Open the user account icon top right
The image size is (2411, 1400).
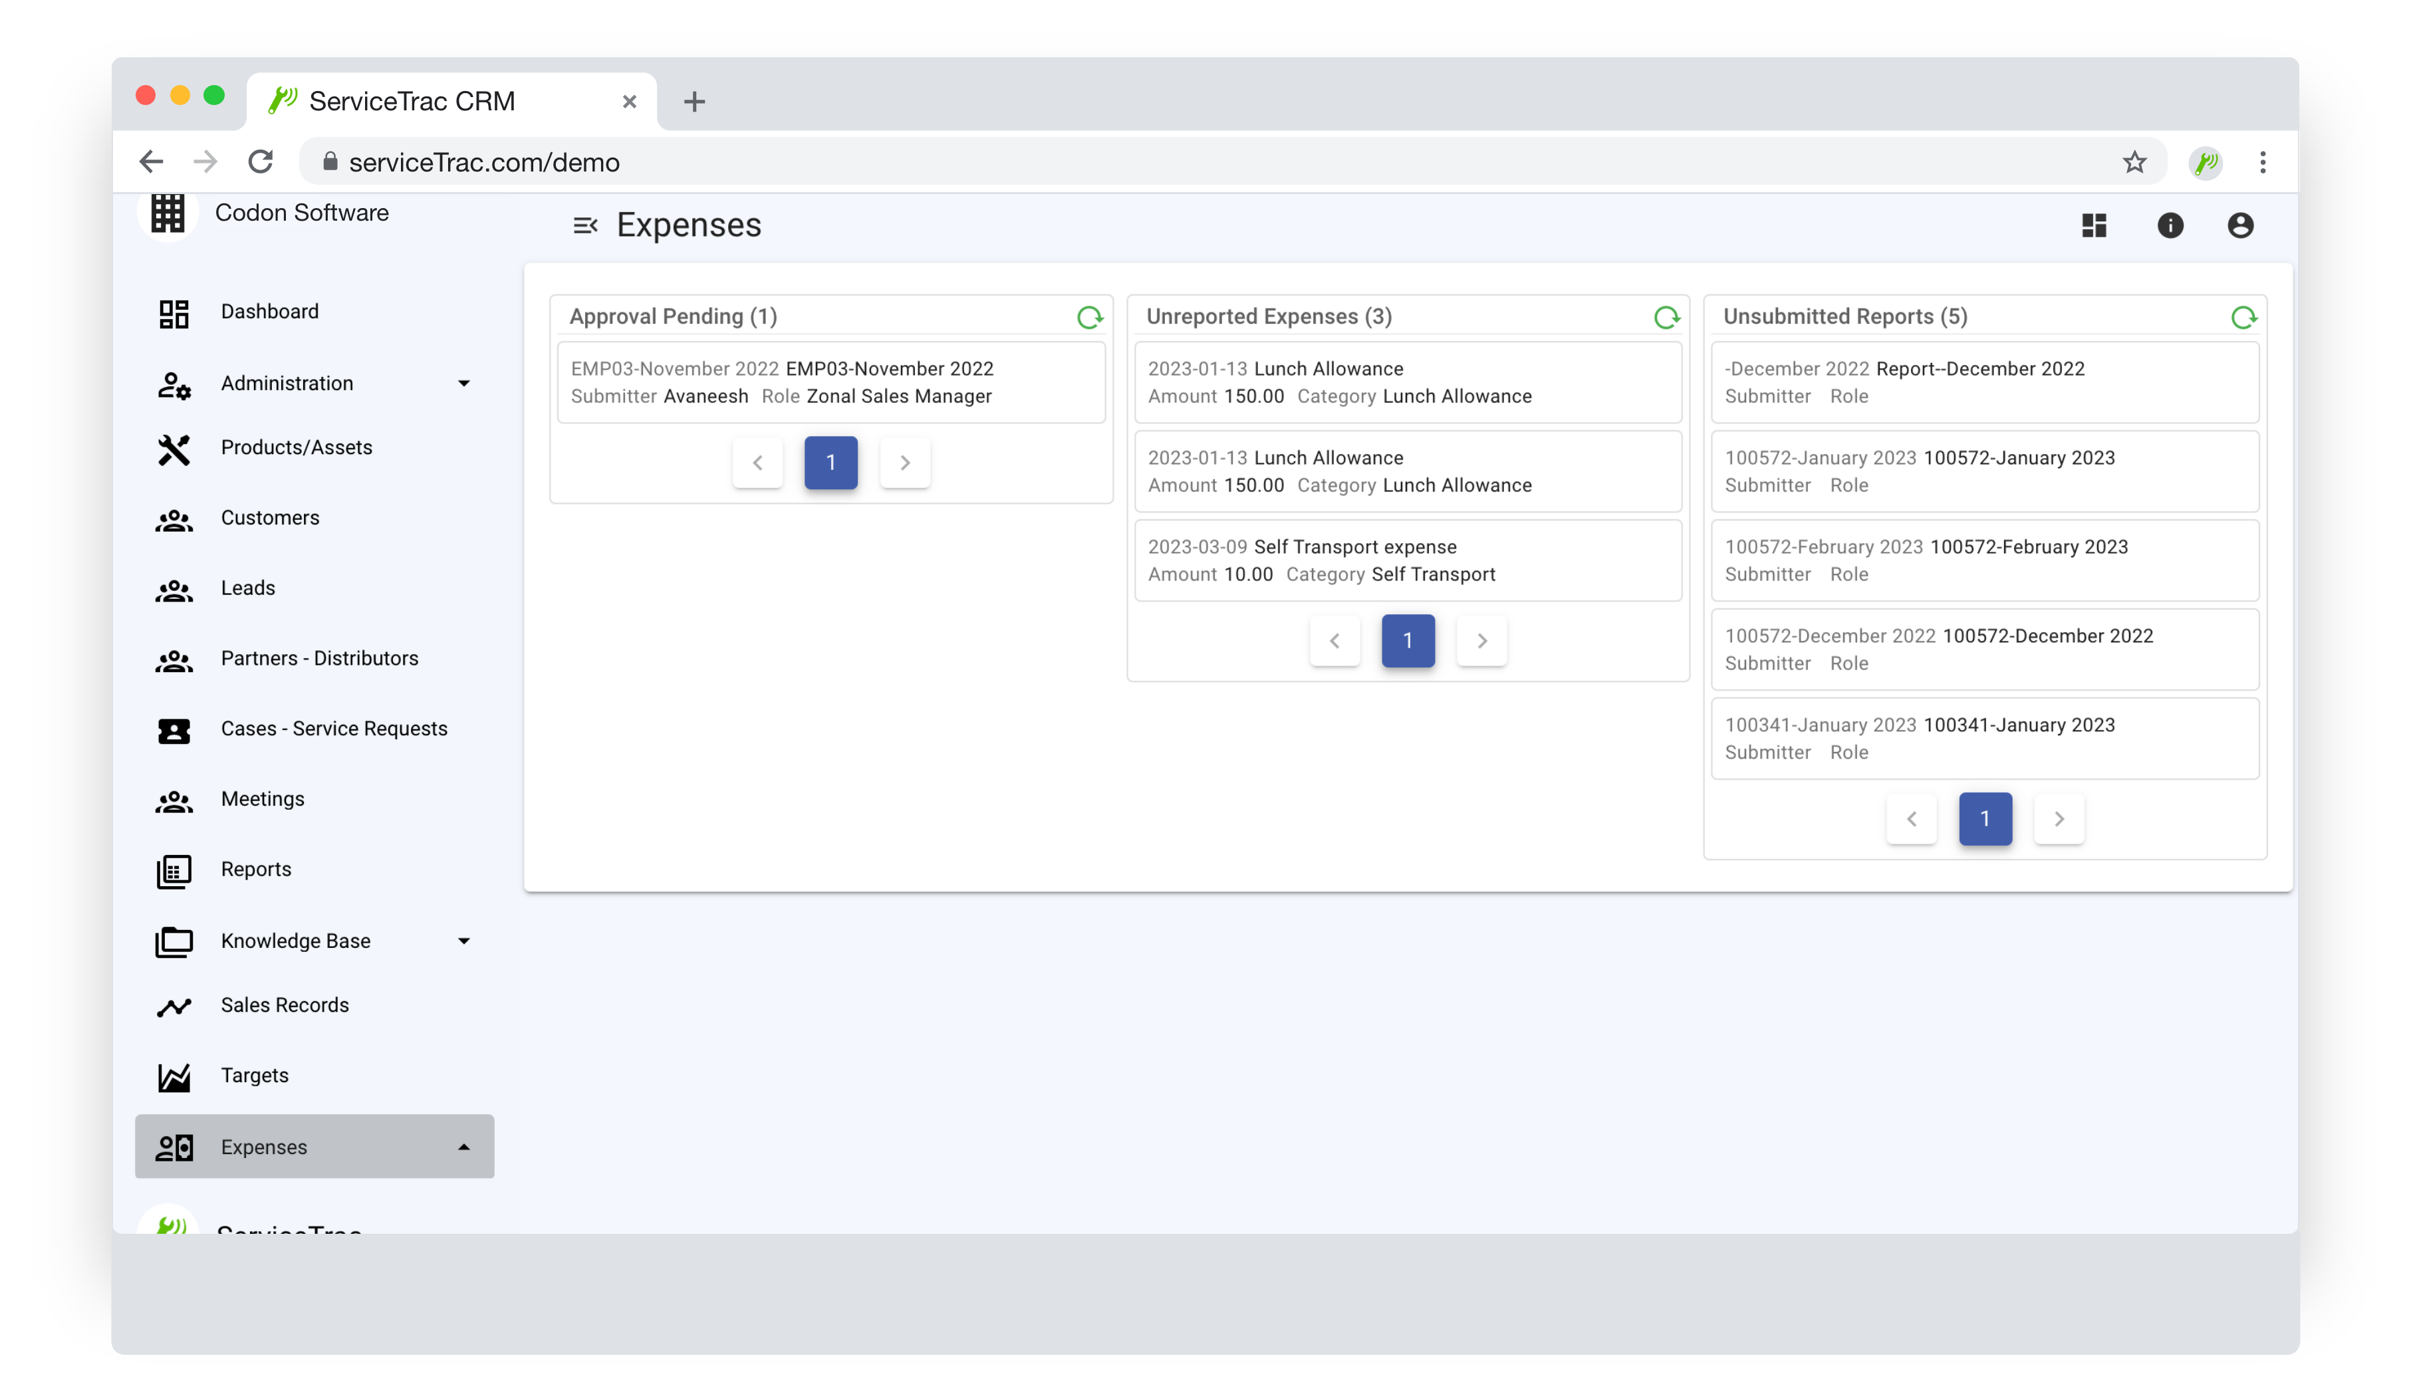pos(2239,225)
